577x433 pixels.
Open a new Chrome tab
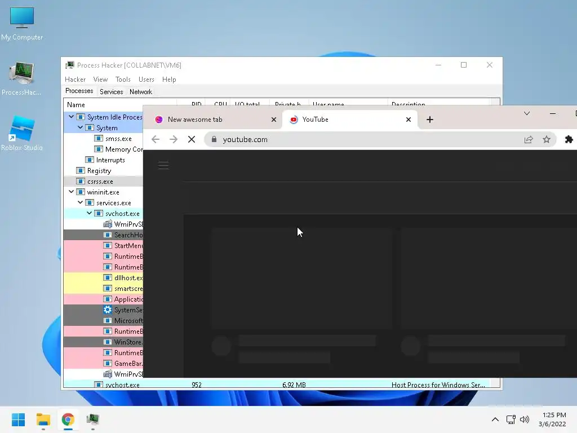pos(429,120)
